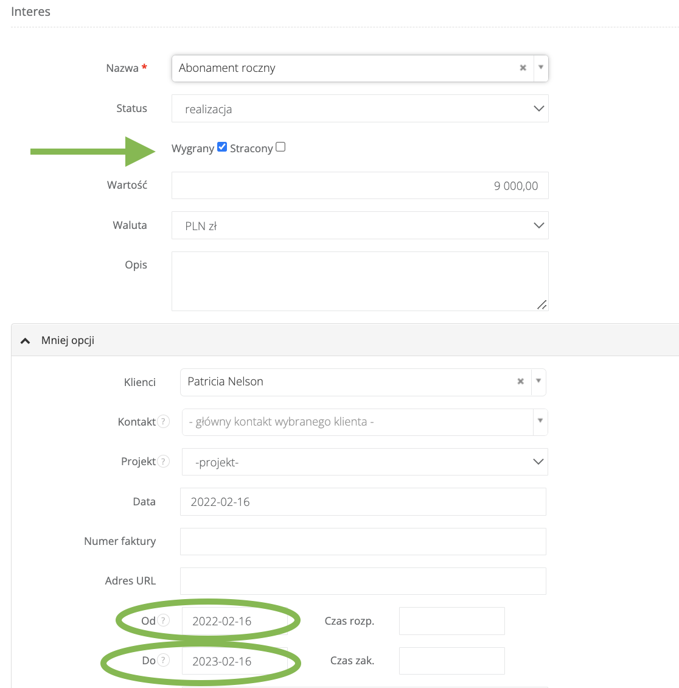Image resolution: width=679 pixels, height=688 pixels.
Task: Clear the Patricia Nelson client selection
Action: [520, 382]
